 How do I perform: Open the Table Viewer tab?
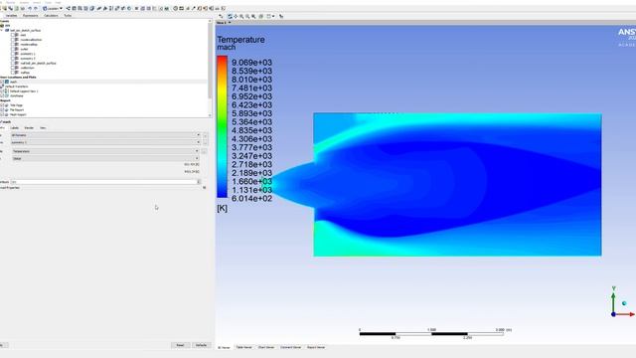tap(243, 347)
